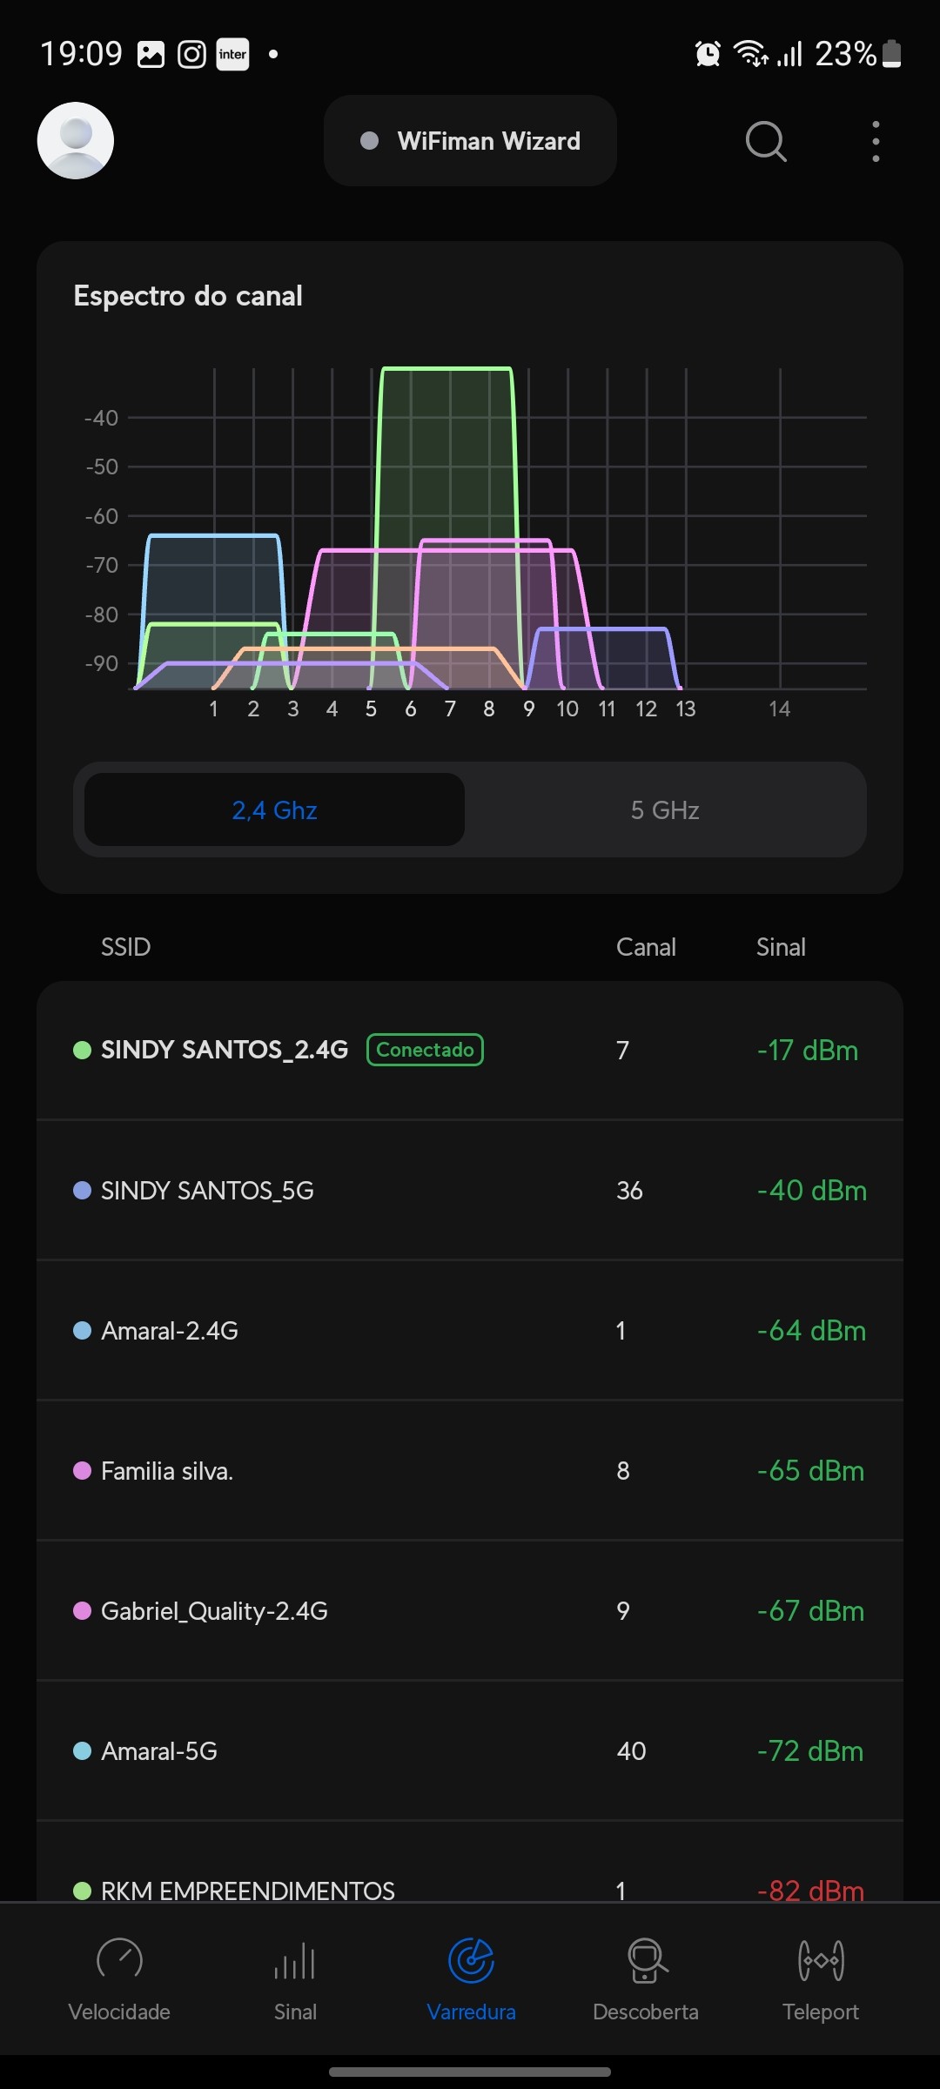This screenshot has height=2089, width=940.
Task: Tap the search magnifier icon
Action: (766, 141)
